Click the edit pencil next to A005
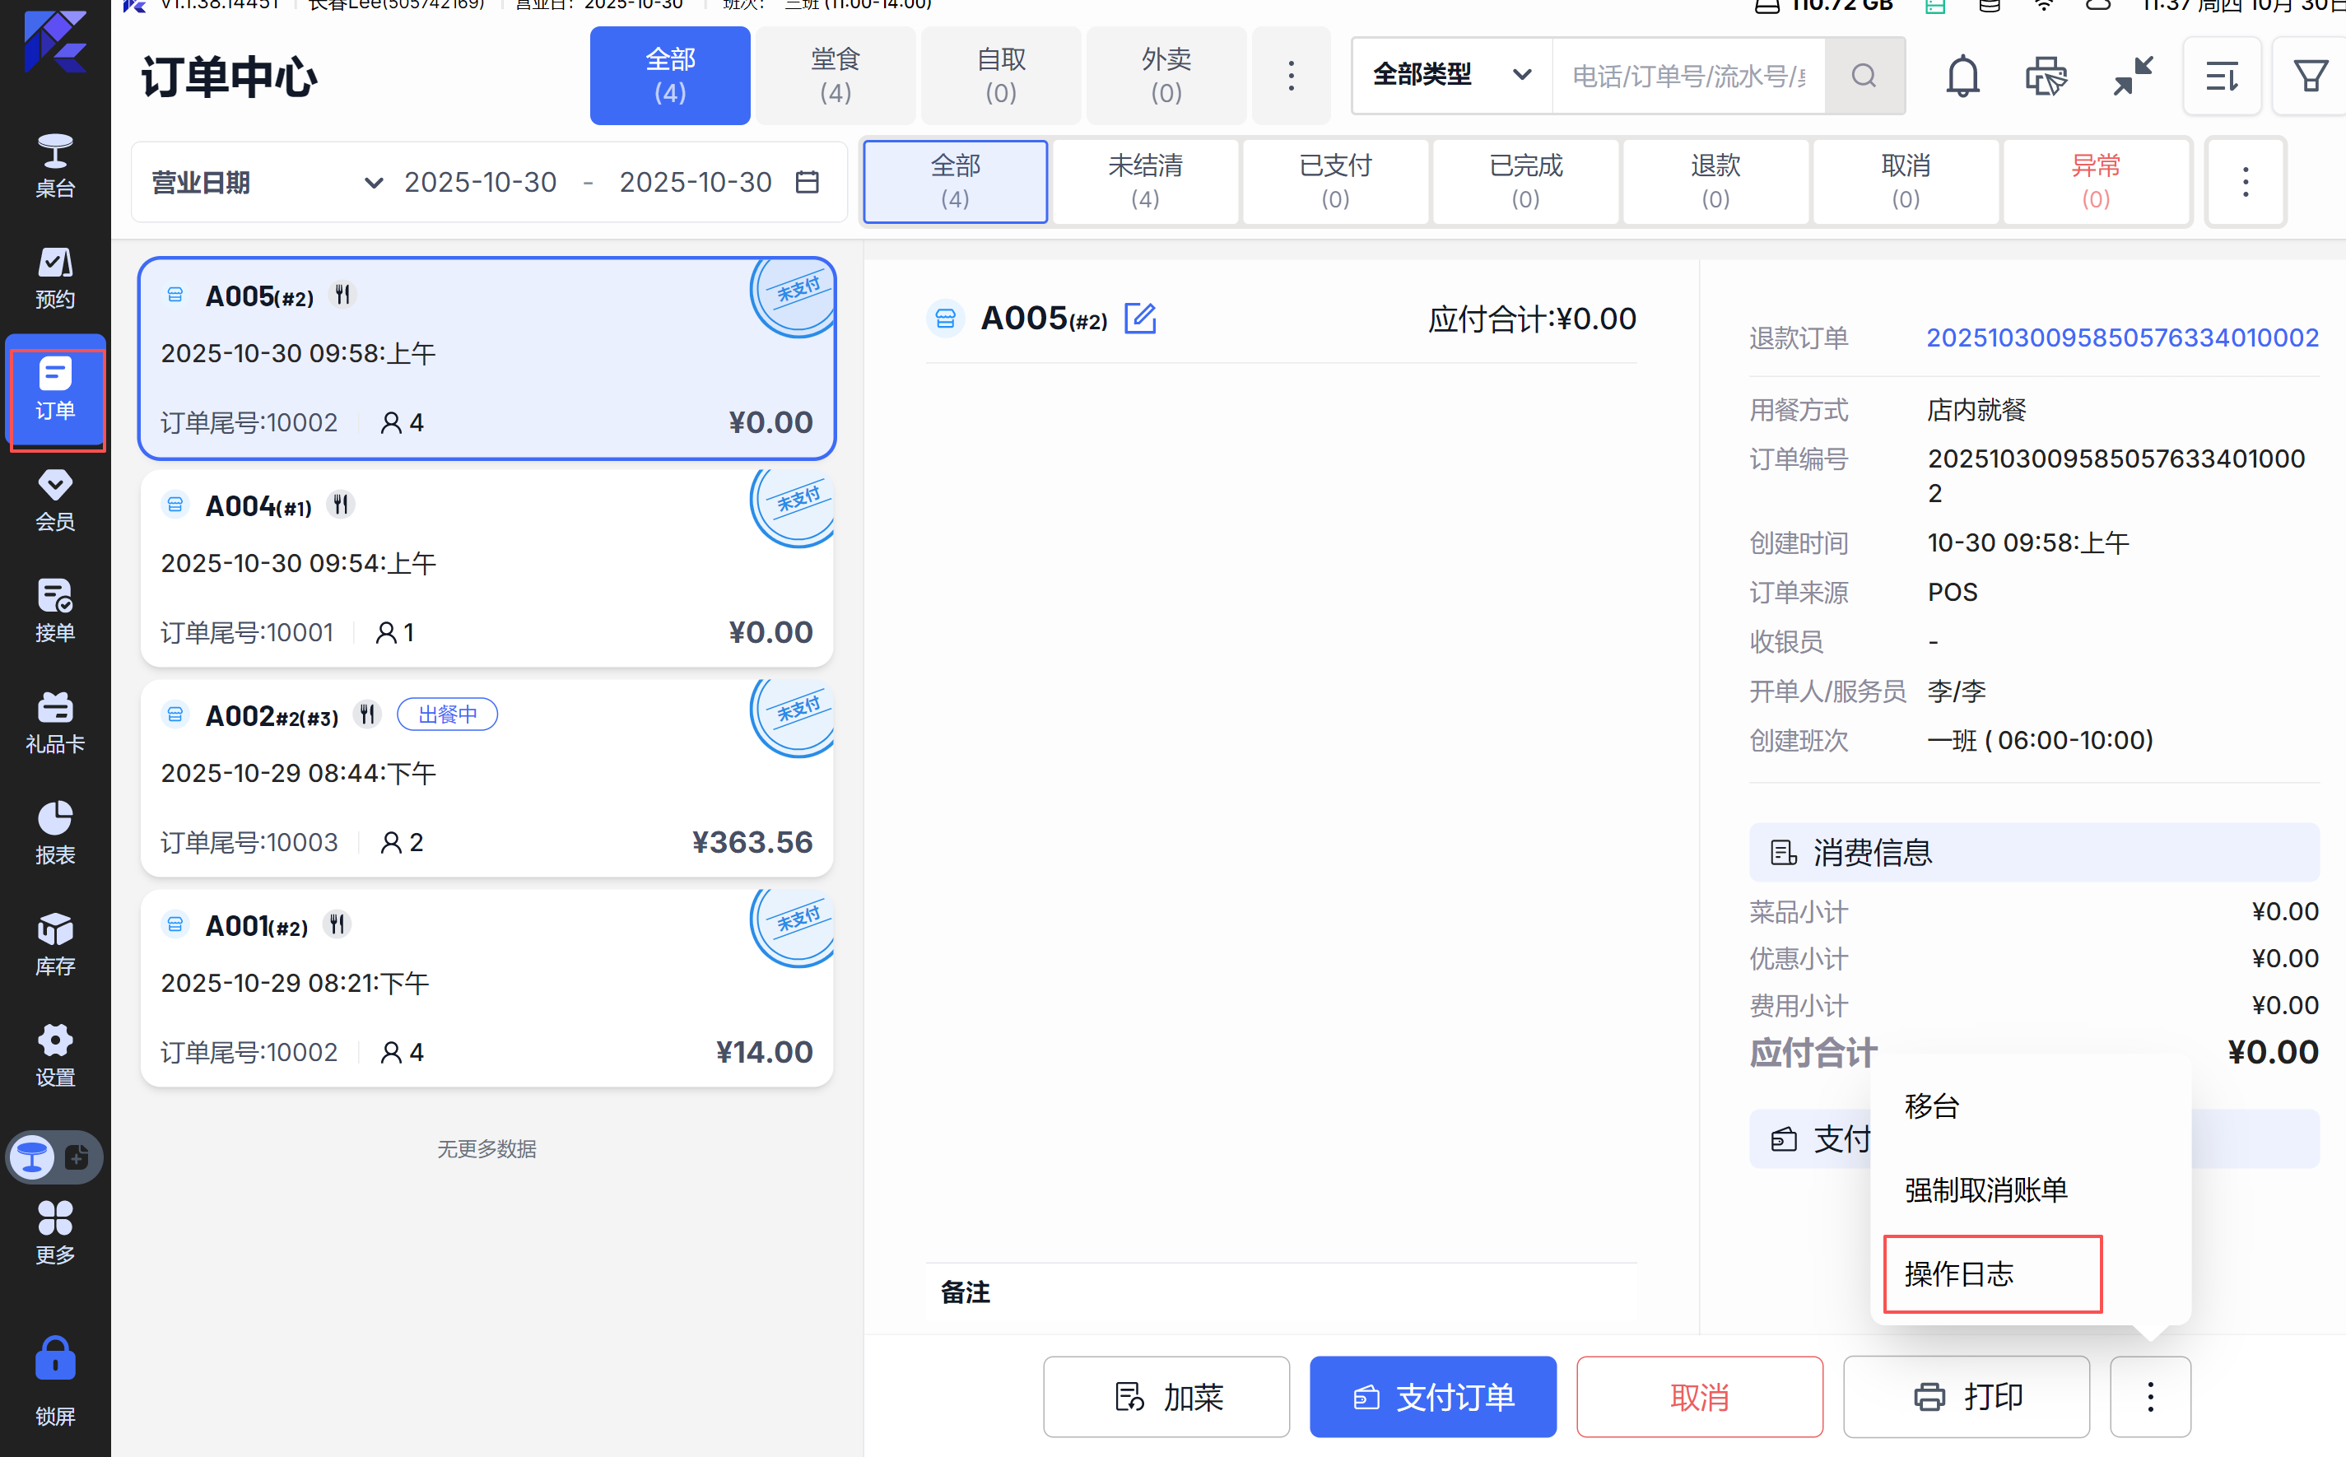The width and height of the screenshot is (2346, 1457). (1140, 318)
